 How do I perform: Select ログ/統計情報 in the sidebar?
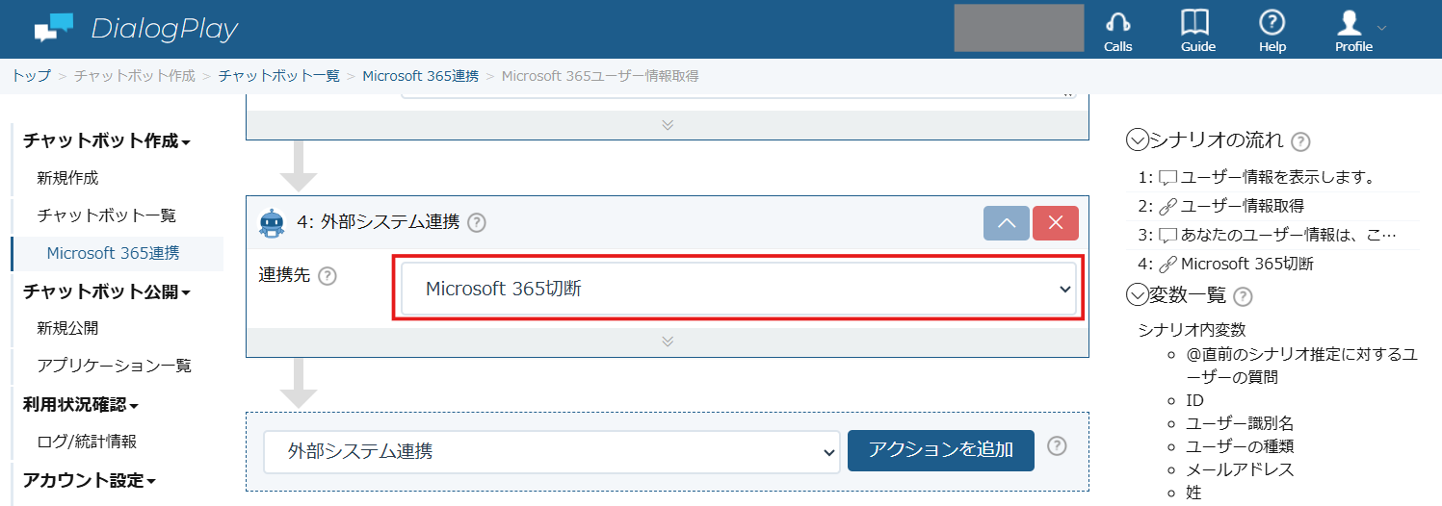pyautogui.click(x=87, y=442)
